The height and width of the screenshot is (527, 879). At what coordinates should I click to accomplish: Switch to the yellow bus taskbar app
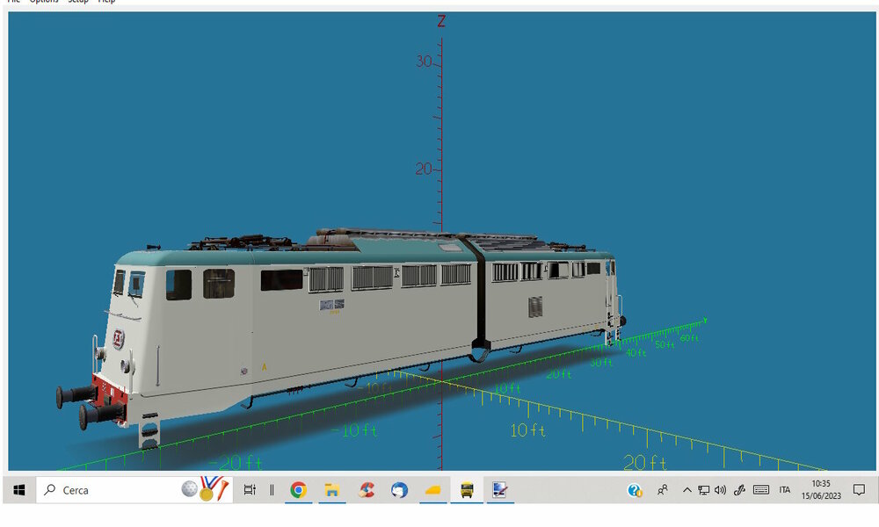467,490
